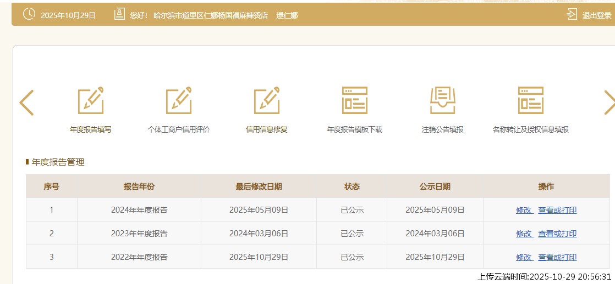Click the 退出登录 text link
The height and width of the screenshot is (284, 615).
pyautogui.click(x=597, y=15)
